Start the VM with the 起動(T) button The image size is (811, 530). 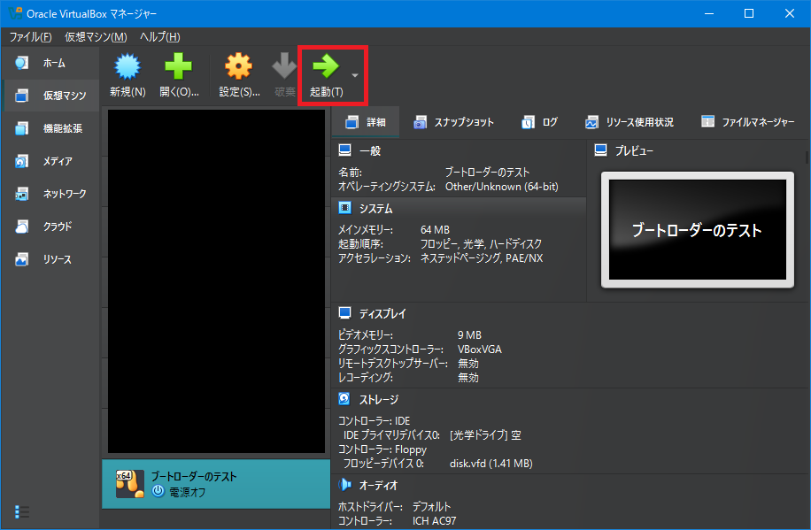[327, 75]
